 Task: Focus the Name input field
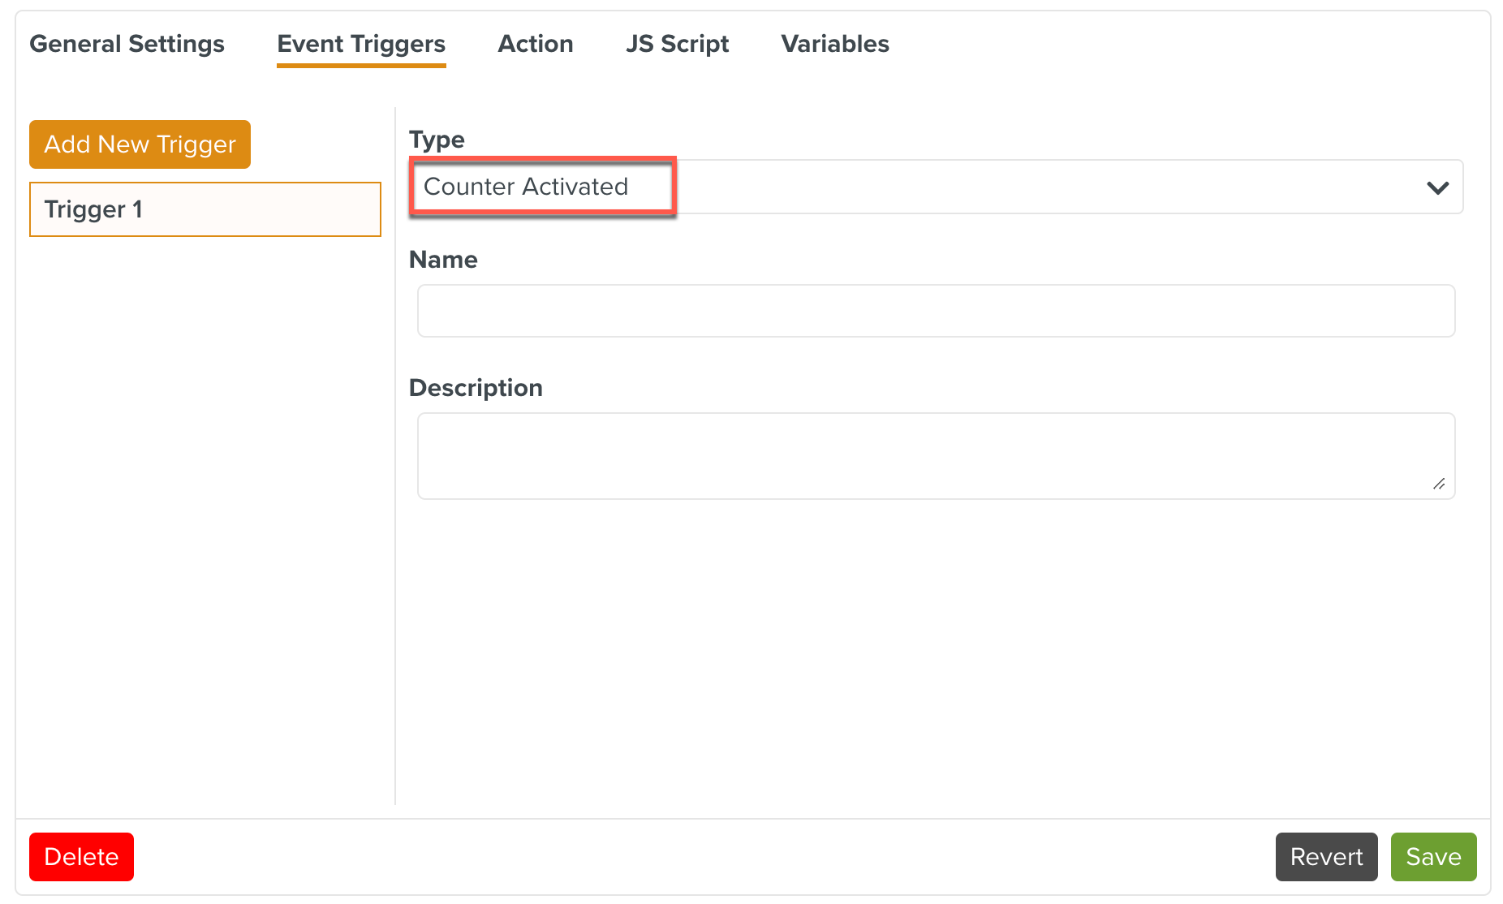[x=936, y=311]
